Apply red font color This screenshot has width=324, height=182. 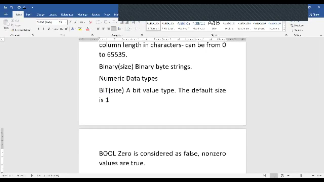88,29
